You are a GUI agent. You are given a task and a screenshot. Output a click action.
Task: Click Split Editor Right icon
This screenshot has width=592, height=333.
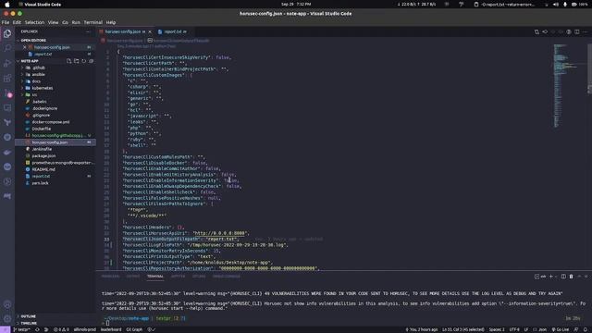(x=577, y=31)
